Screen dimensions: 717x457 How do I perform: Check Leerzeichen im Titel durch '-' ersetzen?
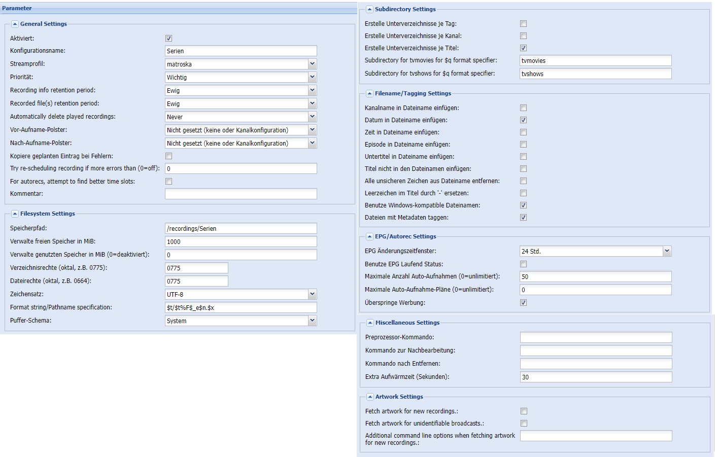[x=523, y=193]
